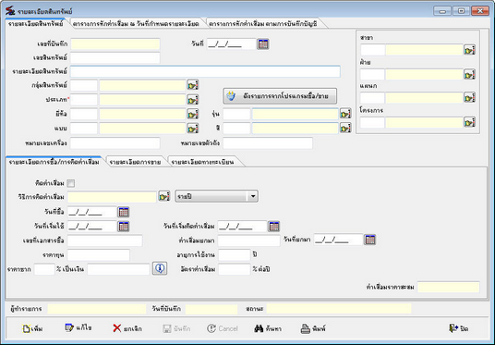Click the วิธีการคิดค่าเสื่อม text field
This screenshot has width=495, height=345.
click(112, 197)
